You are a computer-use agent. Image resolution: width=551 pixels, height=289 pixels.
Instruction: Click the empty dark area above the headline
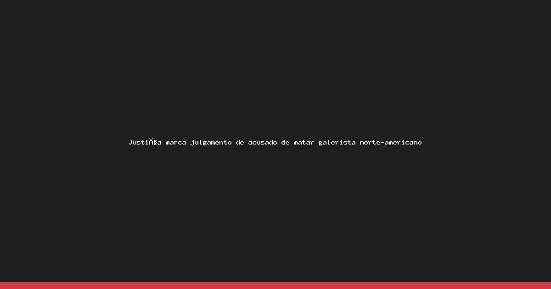(275, 69)
